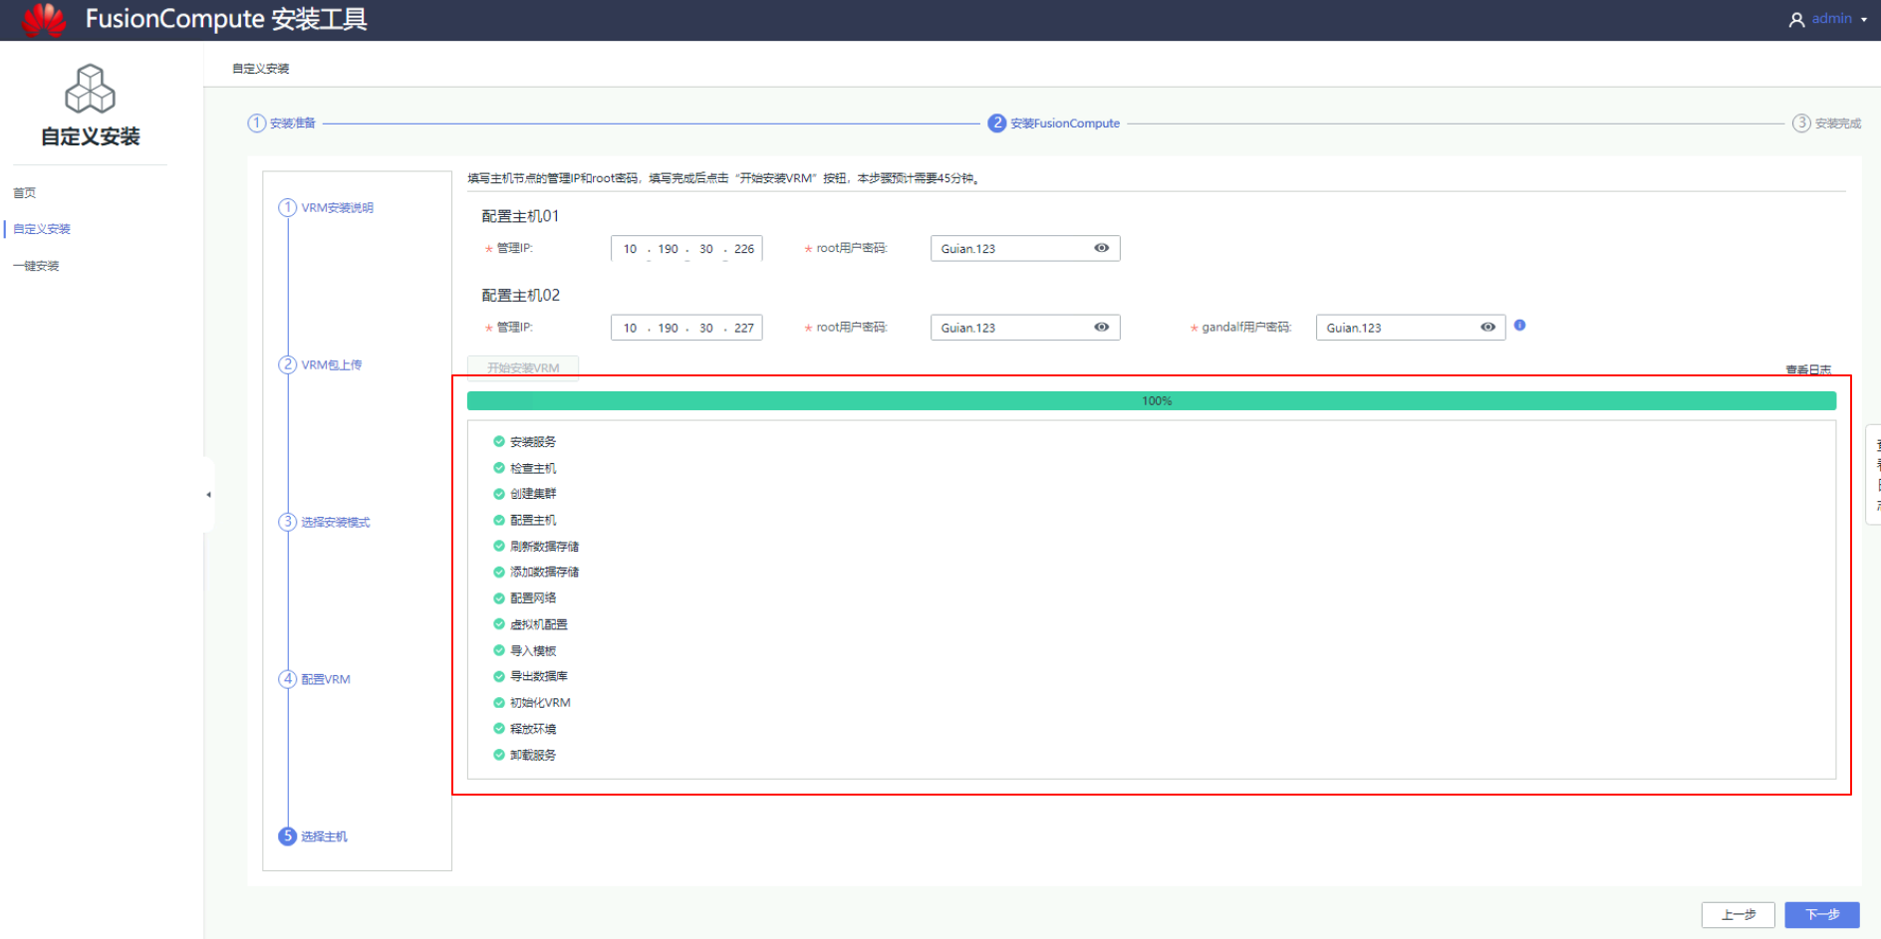The height and width of the screenshot is (939, 1881).
Task: Click step 1 circle VRM安装说明
Action: point(287,207)
